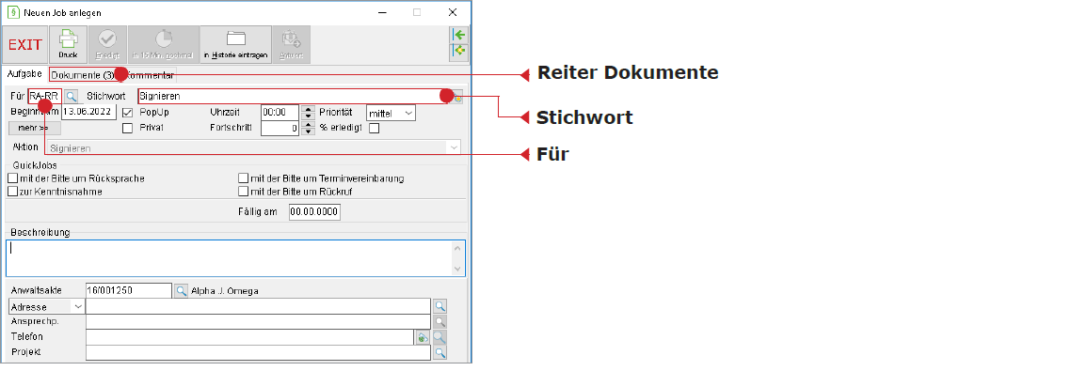Click the Beschreibung scrollbar down arrow
Image resolution: width=1087 pixels, height=371 pixels.
tap(457, 270)
